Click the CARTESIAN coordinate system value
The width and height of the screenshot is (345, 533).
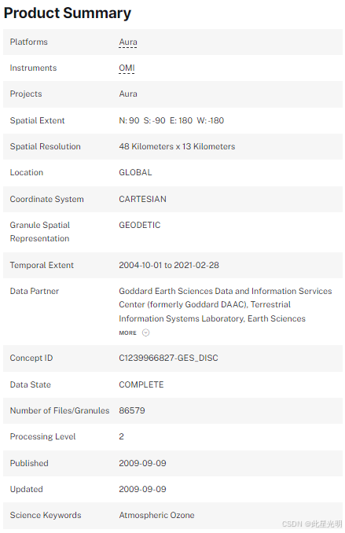(143, 199)
